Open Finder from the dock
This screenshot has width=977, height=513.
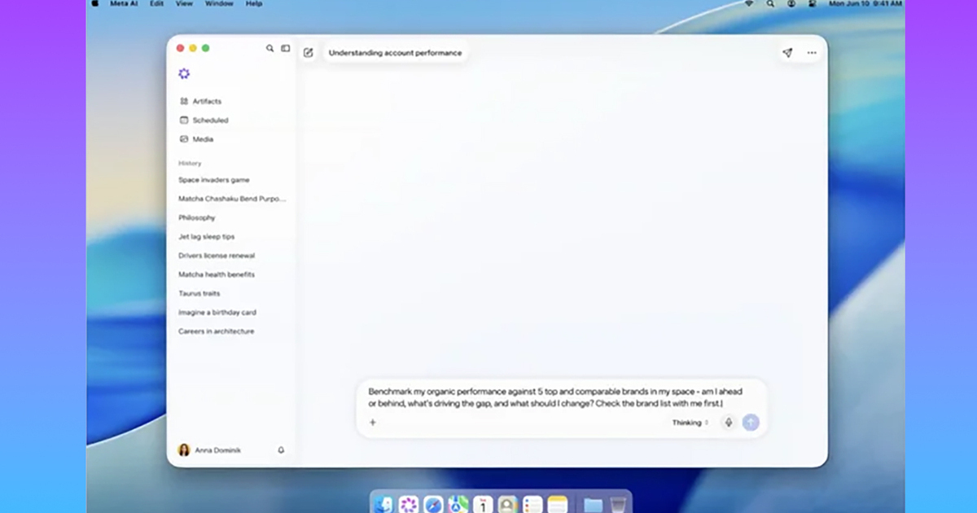(x=383, y=505)
